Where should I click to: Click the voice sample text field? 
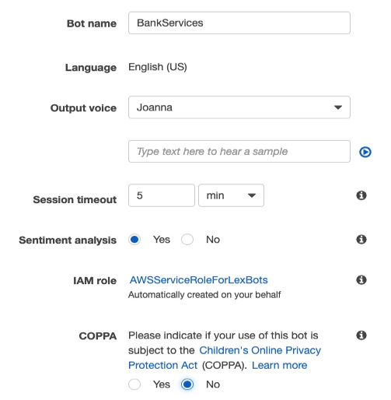[x=239, y=152]
